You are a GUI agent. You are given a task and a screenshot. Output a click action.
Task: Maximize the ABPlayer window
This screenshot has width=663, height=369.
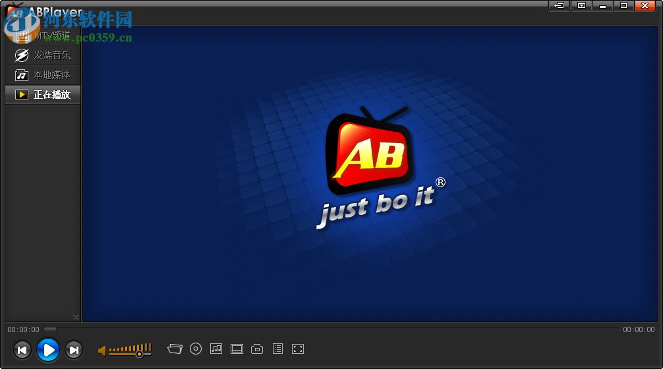pyautogui.click(x=623, y=5)
